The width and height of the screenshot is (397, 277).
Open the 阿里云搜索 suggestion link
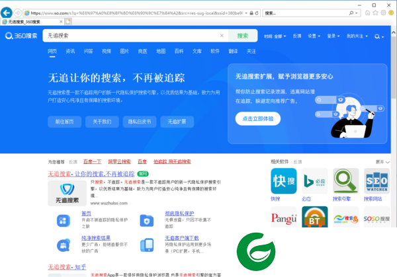coord(119,162)
